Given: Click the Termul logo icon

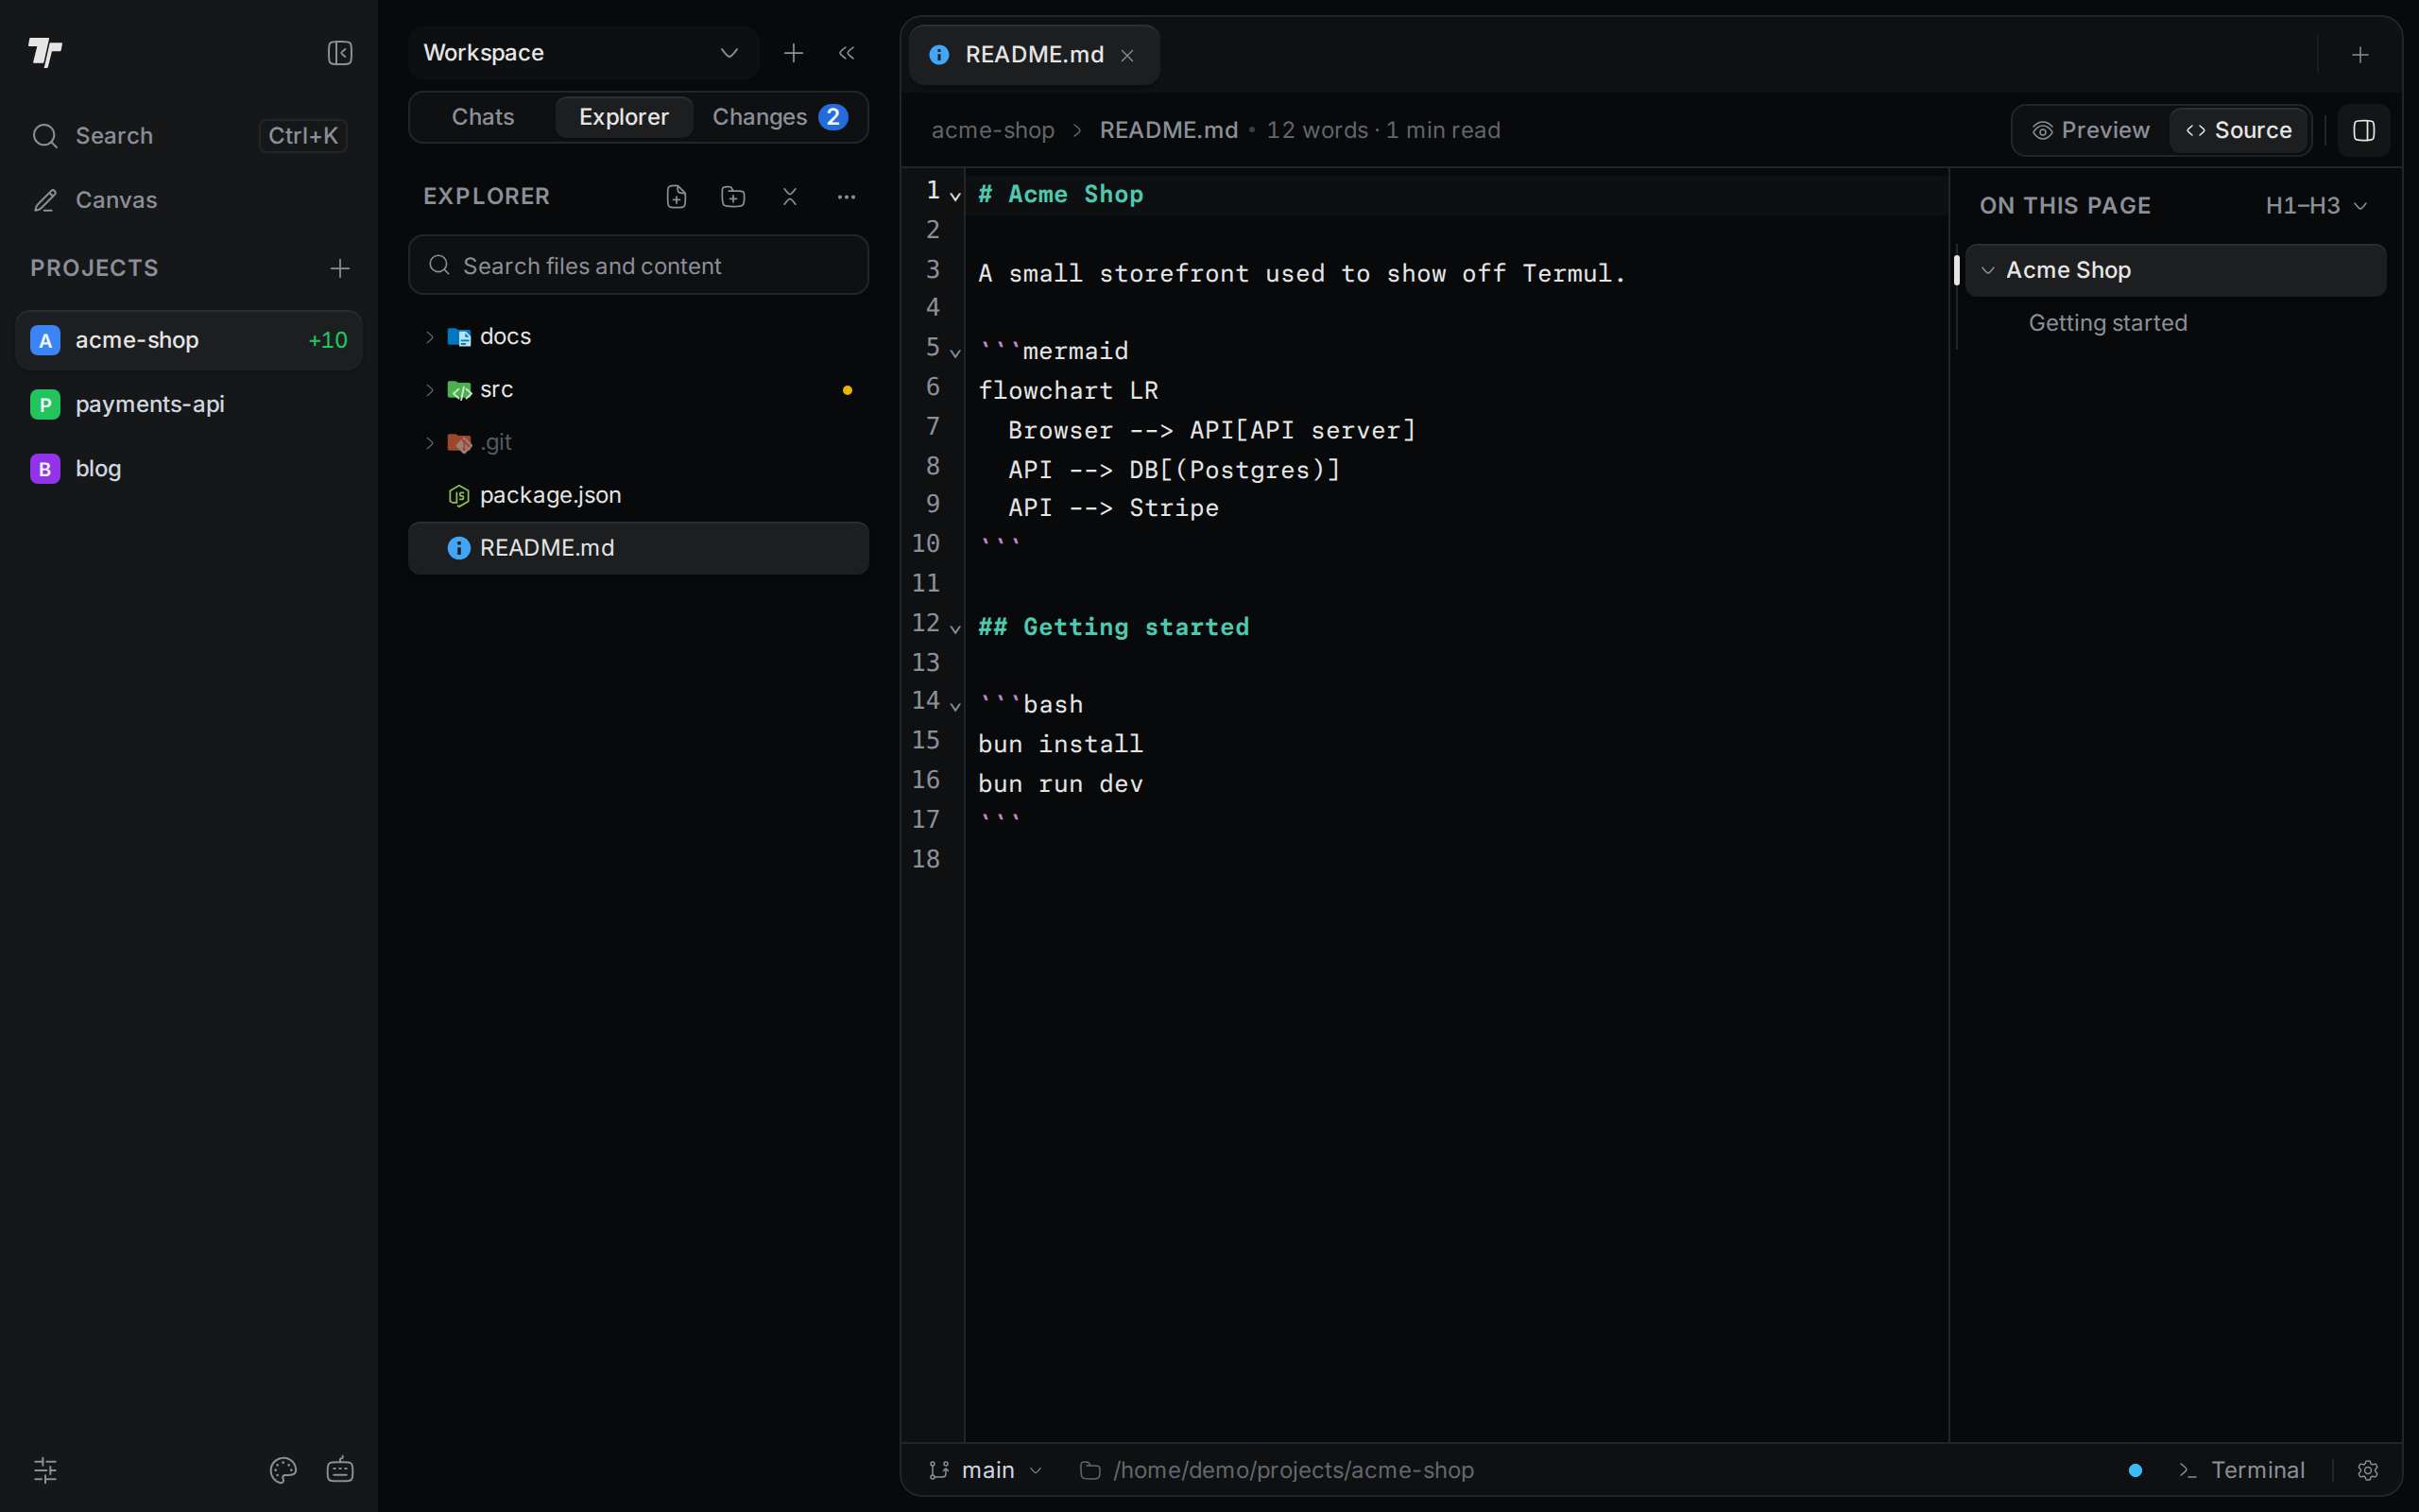Looking at the screenshot, I should click(x=45, y=52).
